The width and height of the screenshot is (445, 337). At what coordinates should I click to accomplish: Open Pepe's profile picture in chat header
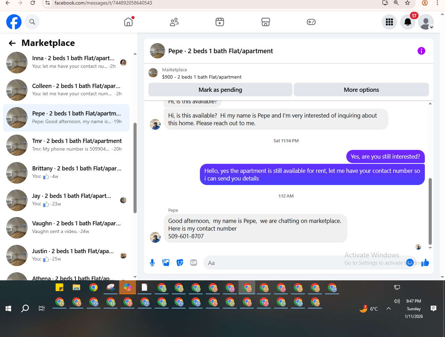pos(157,51)
